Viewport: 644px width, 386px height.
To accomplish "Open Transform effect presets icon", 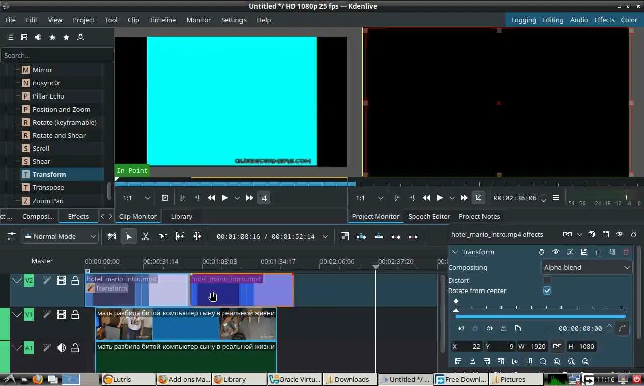I will pos(570,252).
